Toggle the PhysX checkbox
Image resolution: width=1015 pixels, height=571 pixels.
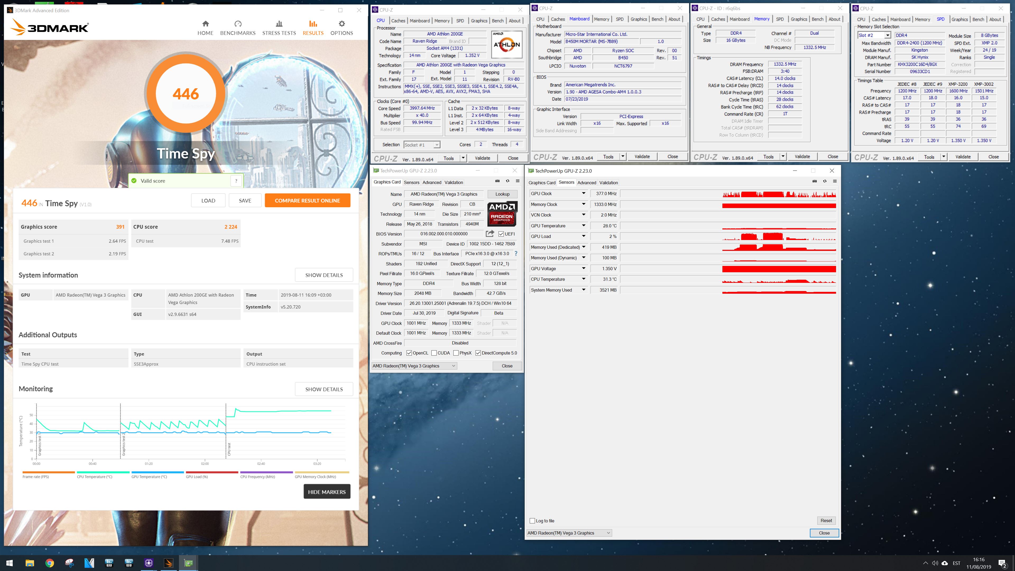click(x=456, y=353)
